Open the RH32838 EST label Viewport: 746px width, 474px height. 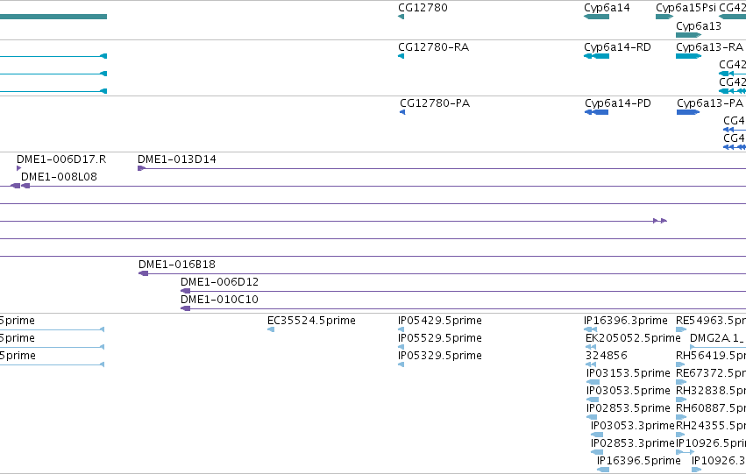coord(711,391)
